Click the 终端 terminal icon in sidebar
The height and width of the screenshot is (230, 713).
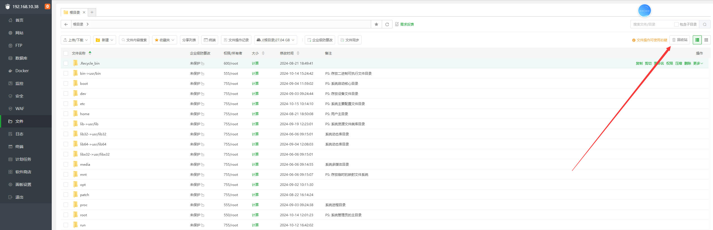pyautogui.click(x=10, y=147)
